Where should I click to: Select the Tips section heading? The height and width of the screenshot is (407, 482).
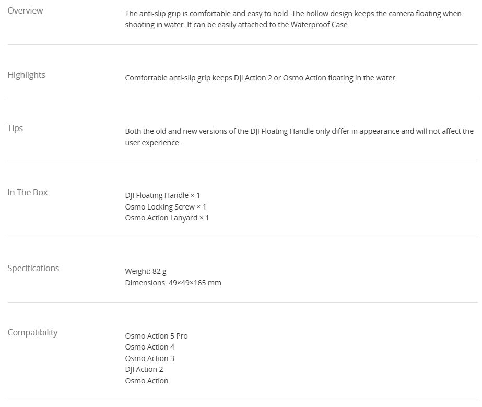[15, 128]
